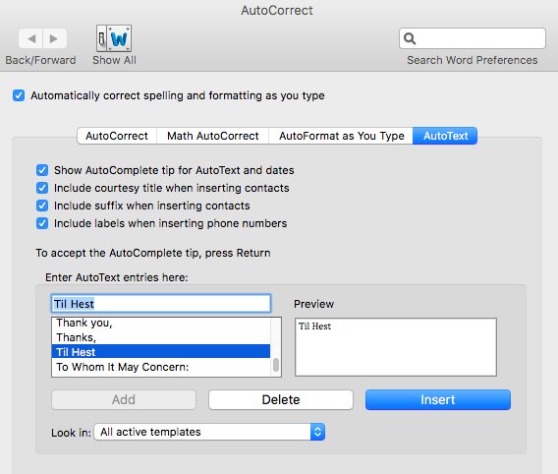Disable Show AutoComplete tip checkbox
The image size is (558, 474).
(42, 170)
